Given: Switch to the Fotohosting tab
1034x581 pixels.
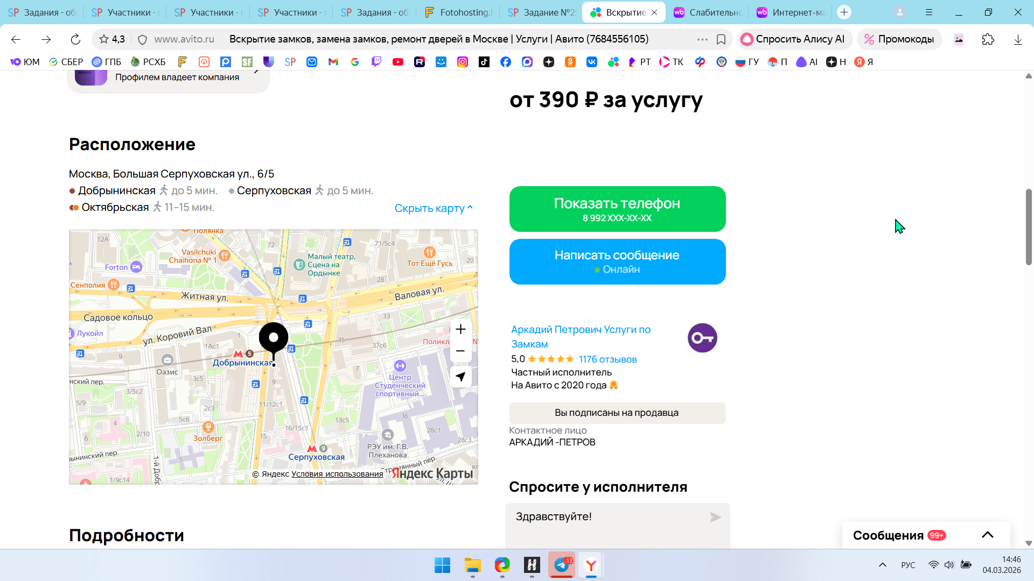Looking at the screenshot, I should (x=459, y=12).
